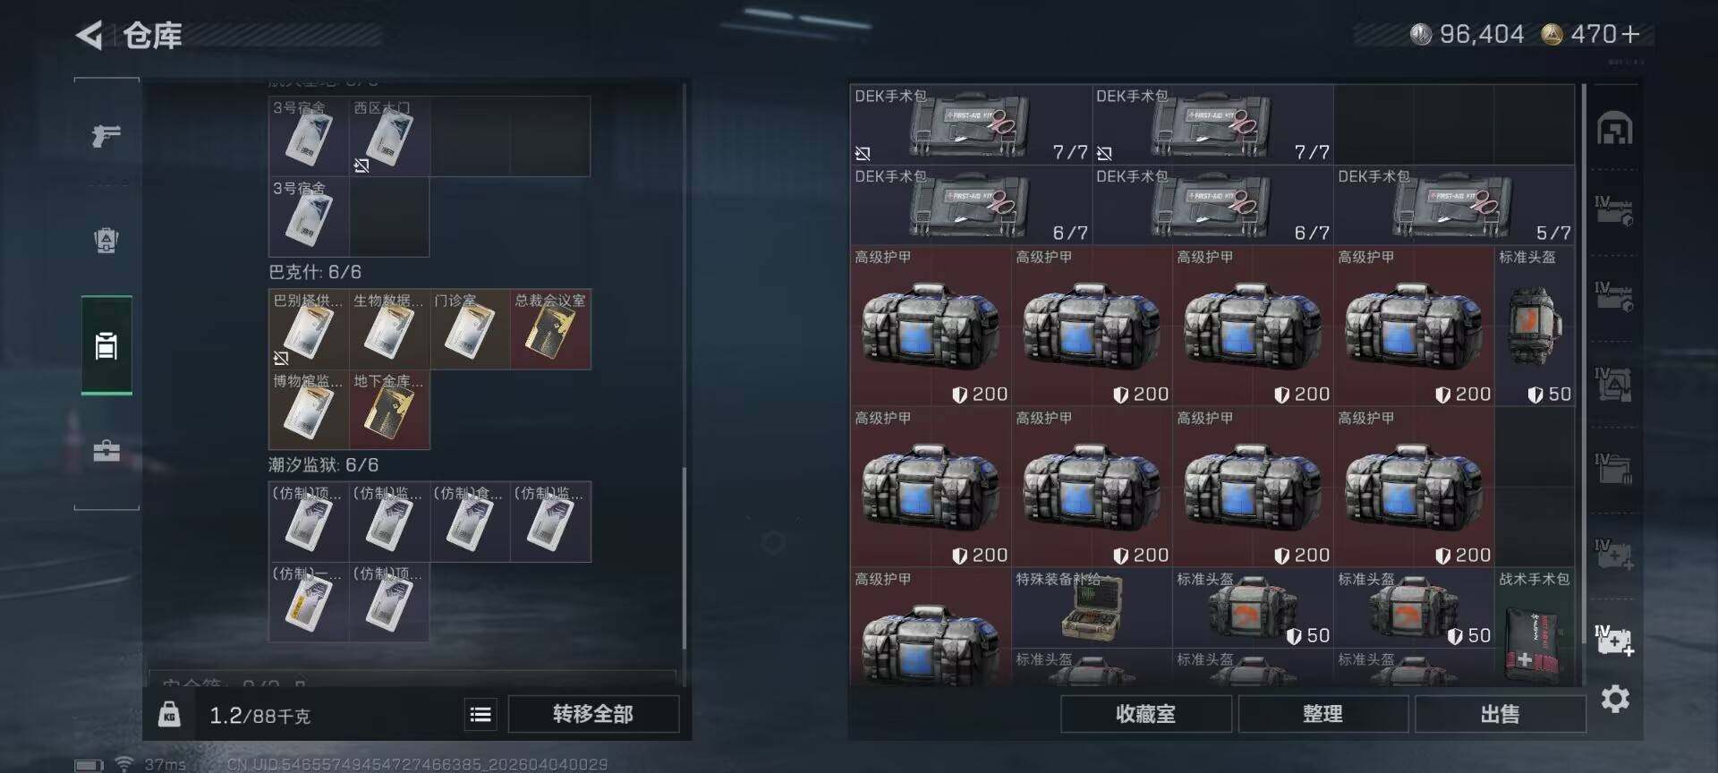1718x773 pixels.
Task: Go back using the arrow beside 仓库
Action: (89, 36)
